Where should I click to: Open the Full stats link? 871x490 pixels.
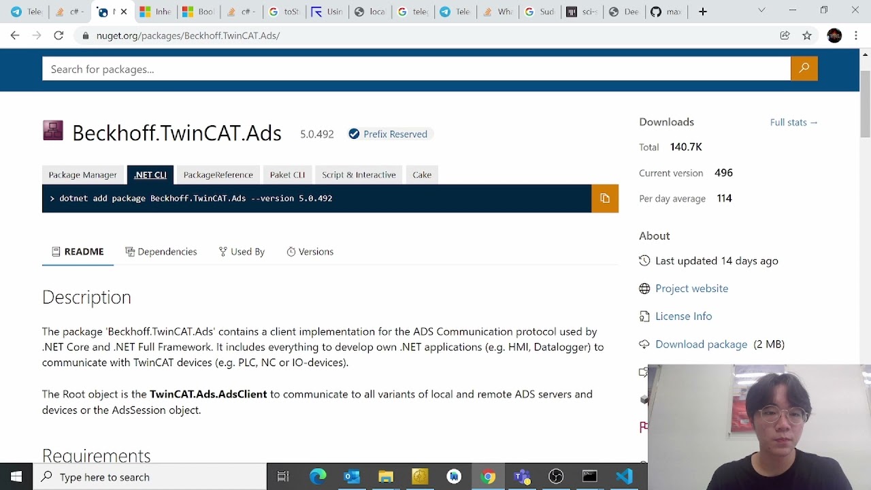pyautogui.click(x=794, y=122)
